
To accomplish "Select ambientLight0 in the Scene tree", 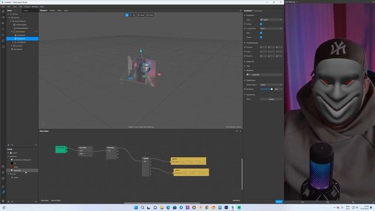I will click(x=21, y=25).
